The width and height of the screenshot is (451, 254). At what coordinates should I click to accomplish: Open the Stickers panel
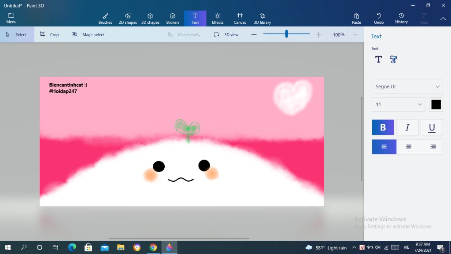[173, 19]
